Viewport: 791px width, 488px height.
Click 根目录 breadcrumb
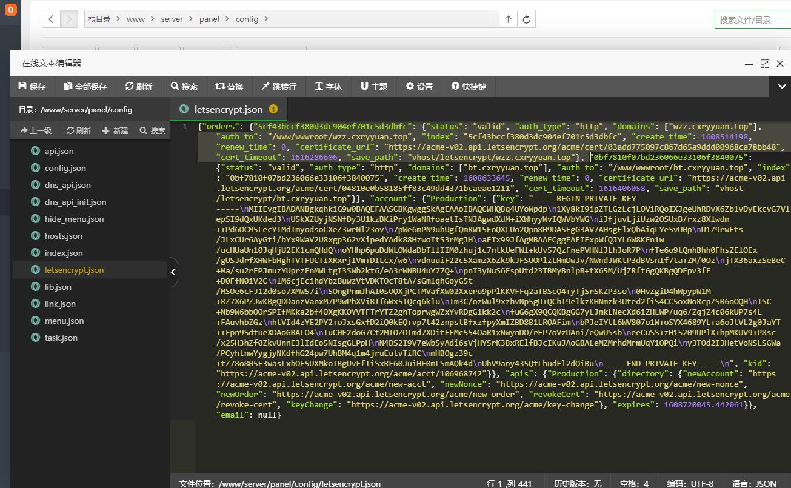(x=99, y=19)
